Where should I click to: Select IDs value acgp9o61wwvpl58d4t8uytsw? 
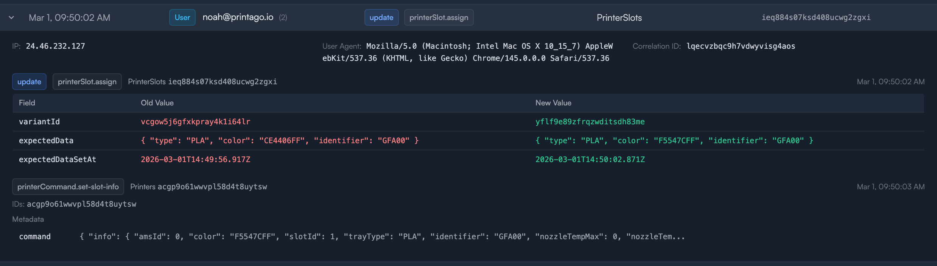click(81, 204)
